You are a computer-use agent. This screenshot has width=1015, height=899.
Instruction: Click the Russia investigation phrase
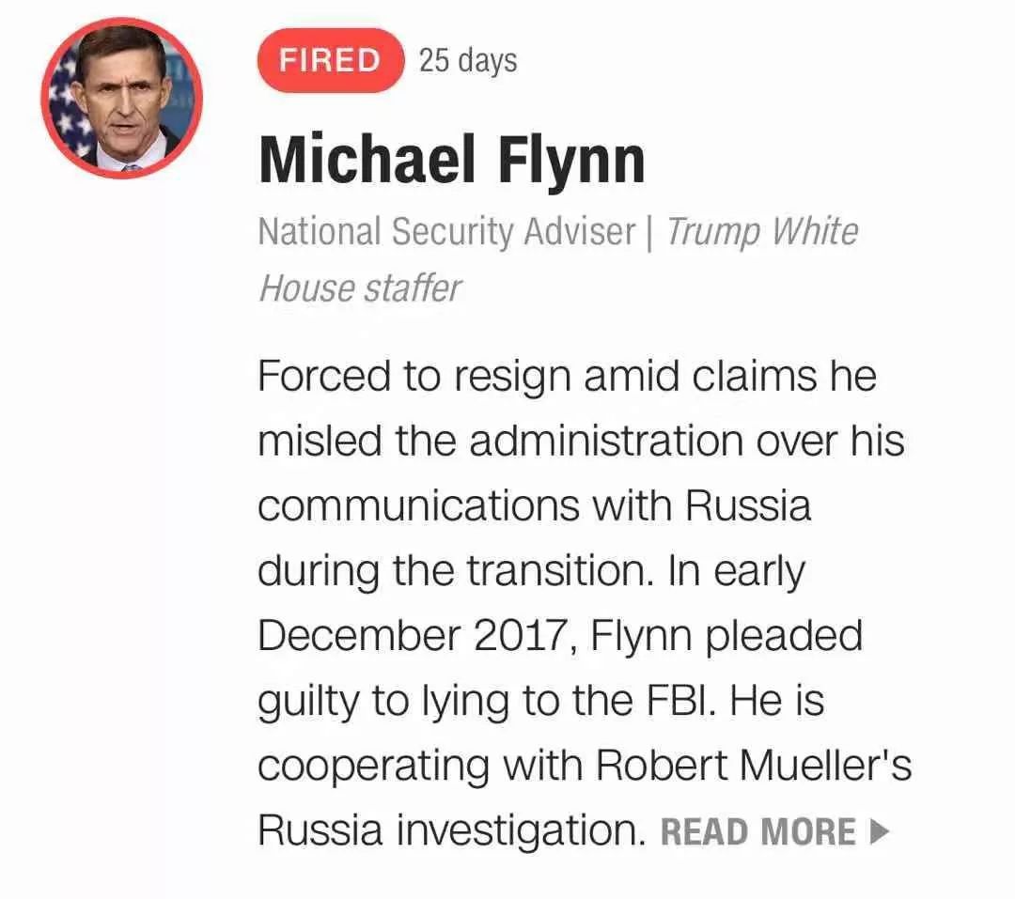tap(451, 830)
